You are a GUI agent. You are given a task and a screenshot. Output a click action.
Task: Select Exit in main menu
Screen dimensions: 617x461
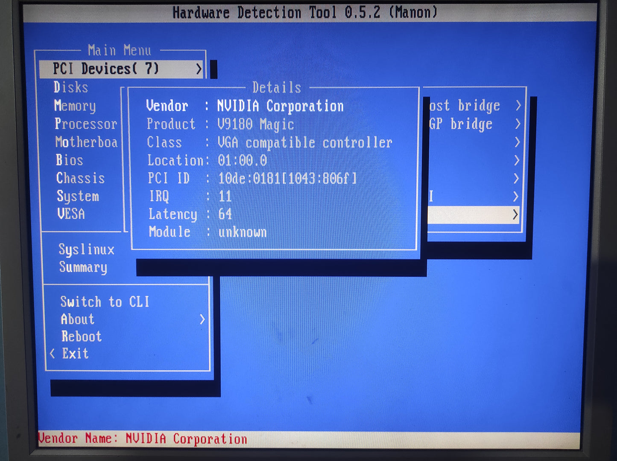75,354
